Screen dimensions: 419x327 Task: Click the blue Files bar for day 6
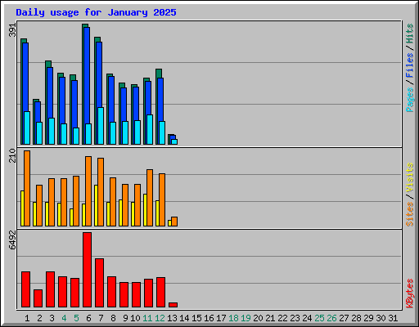coord(87,86)
